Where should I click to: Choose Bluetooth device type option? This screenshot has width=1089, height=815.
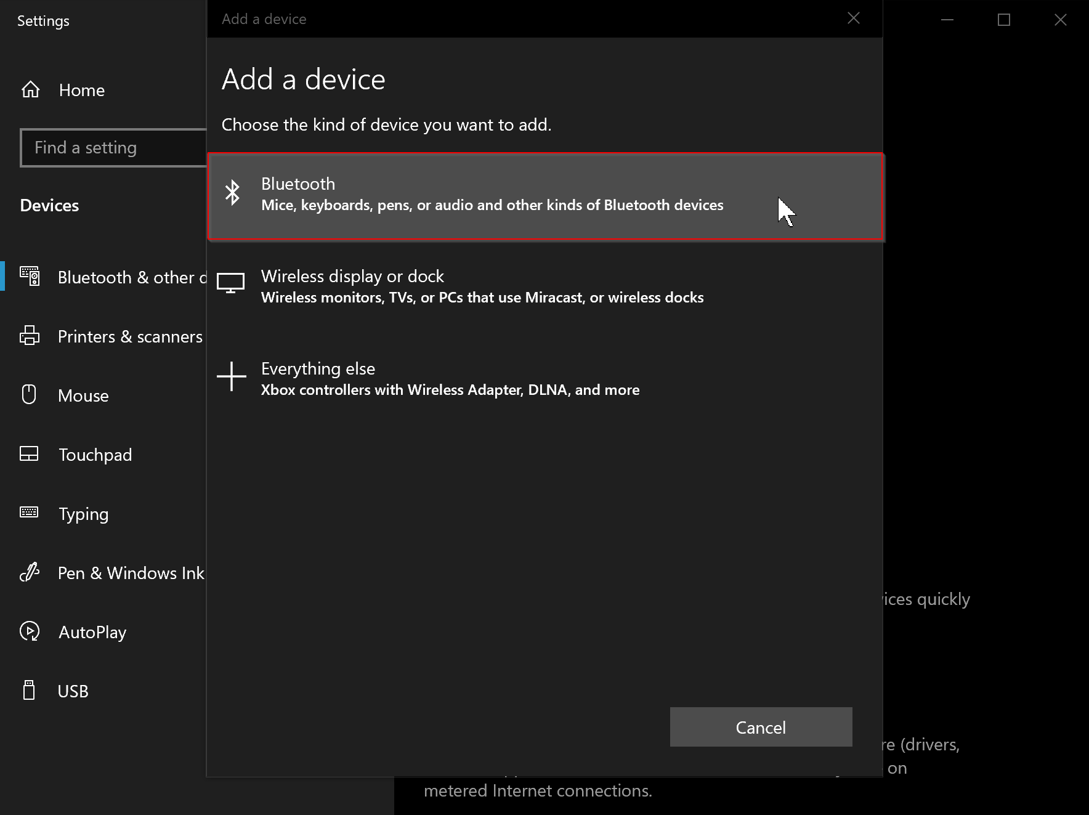pyautogui.click(x=546, y=197)
